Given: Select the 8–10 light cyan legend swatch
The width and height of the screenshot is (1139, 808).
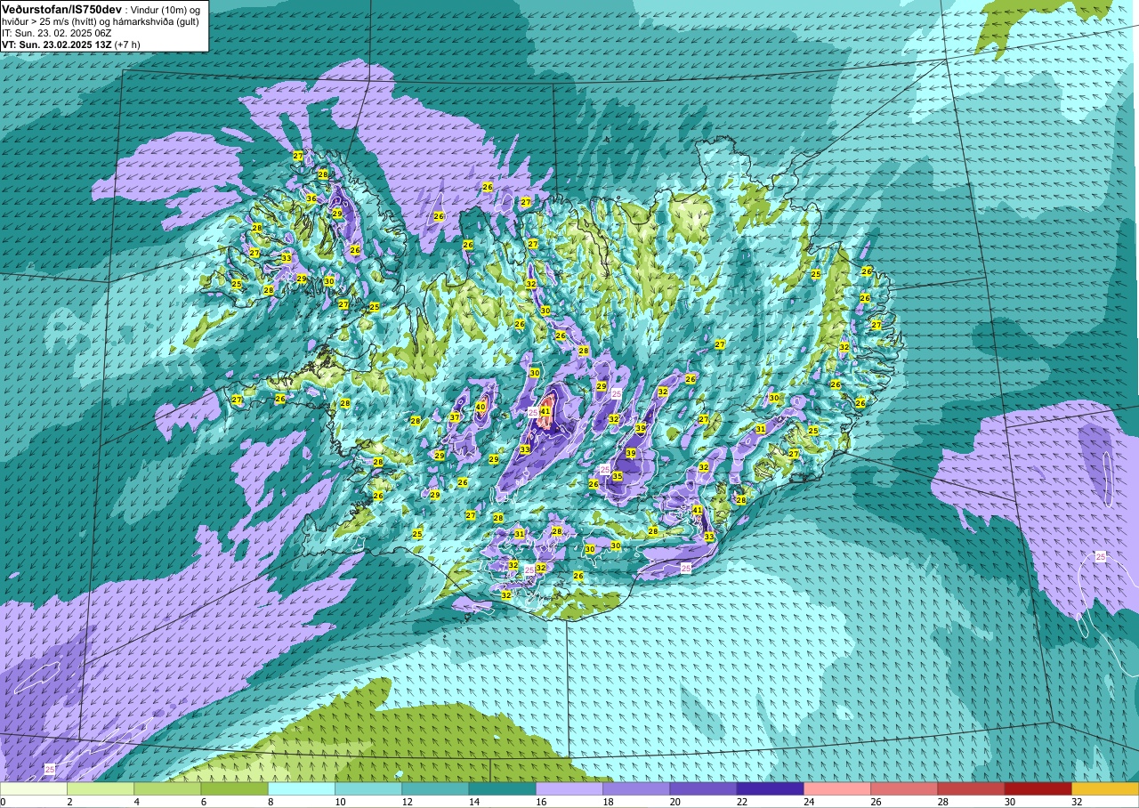Looking at the screenshot, I should click(302, 788).
